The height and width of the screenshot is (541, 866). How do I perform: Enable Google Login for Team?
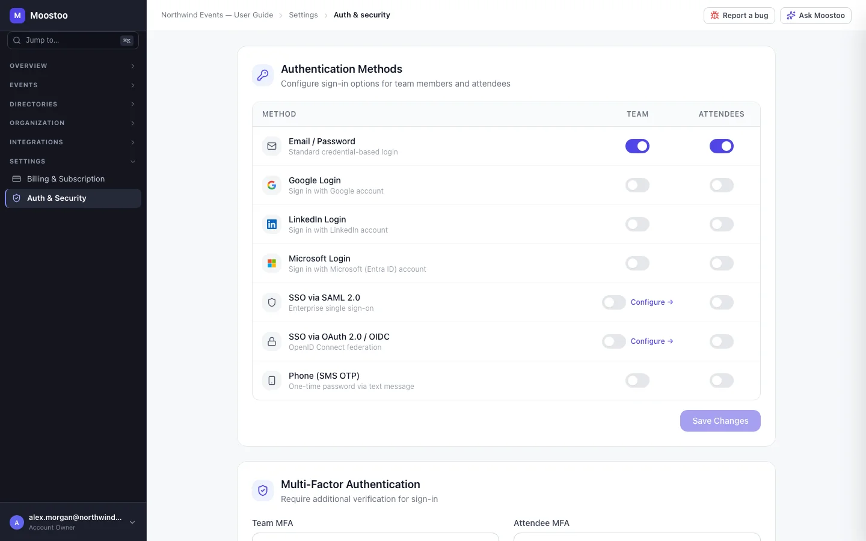[x=637, y=185]
